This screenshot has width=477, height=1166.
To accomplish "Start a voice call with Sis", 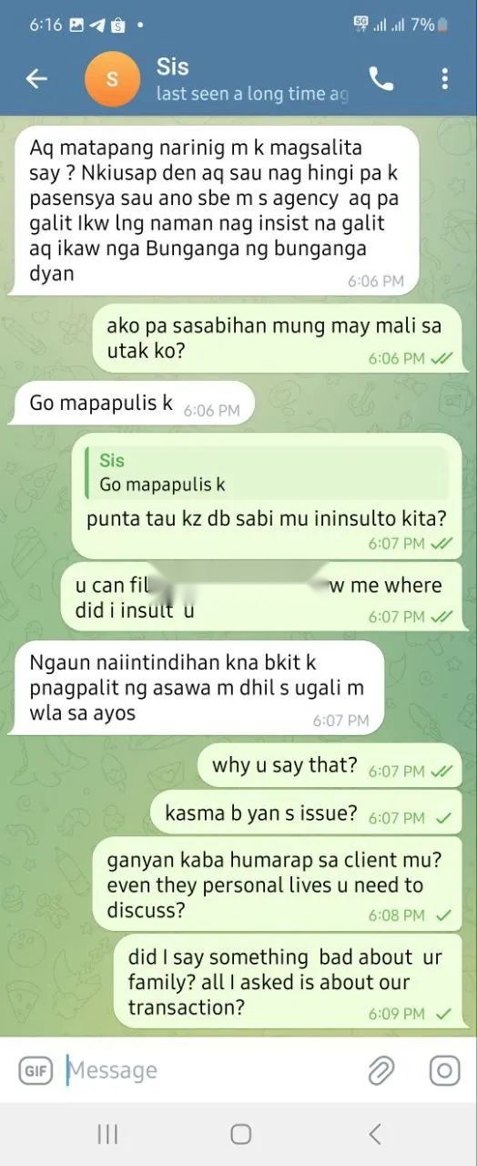I will click(x=381, y=79).
